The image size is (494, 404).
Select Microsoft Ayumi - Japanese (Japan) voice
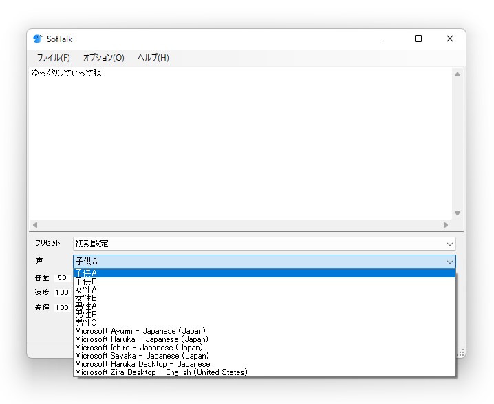[x=264, y=331]
